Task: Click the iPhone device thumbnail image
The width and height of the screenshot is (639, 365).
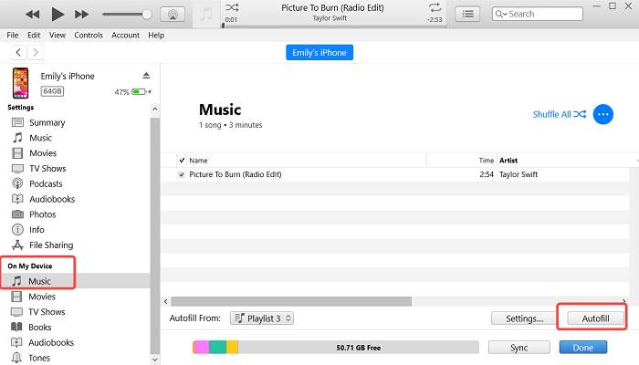Action: tap(20, 83)
